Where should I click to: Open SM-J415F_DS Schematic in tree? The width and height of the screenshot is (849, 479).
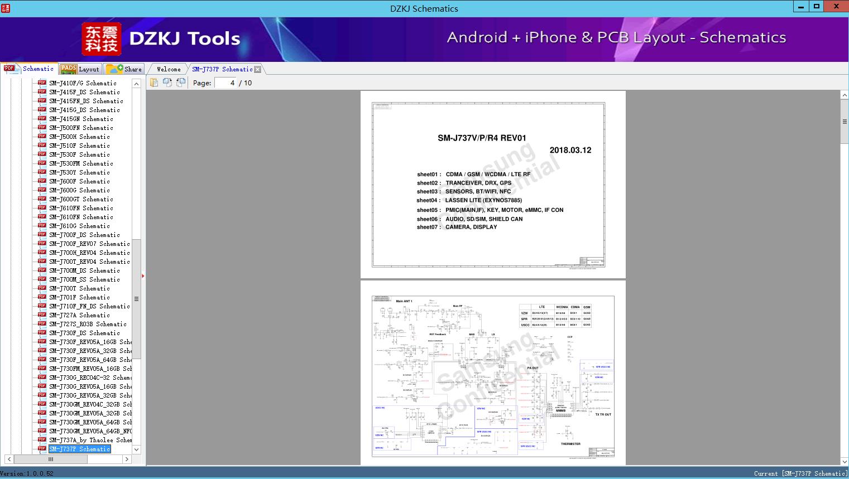[x=84, y=92]
